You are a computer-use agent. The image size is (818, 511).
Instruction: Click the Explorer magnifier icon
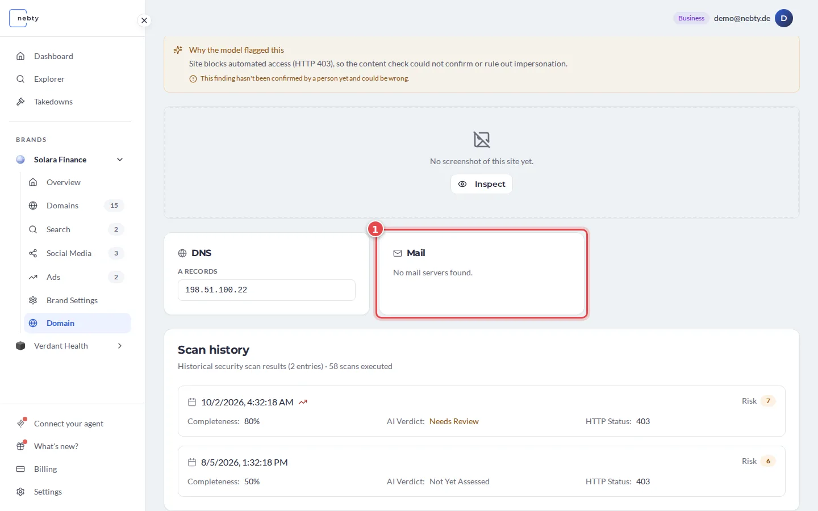[x=20, y=79]
